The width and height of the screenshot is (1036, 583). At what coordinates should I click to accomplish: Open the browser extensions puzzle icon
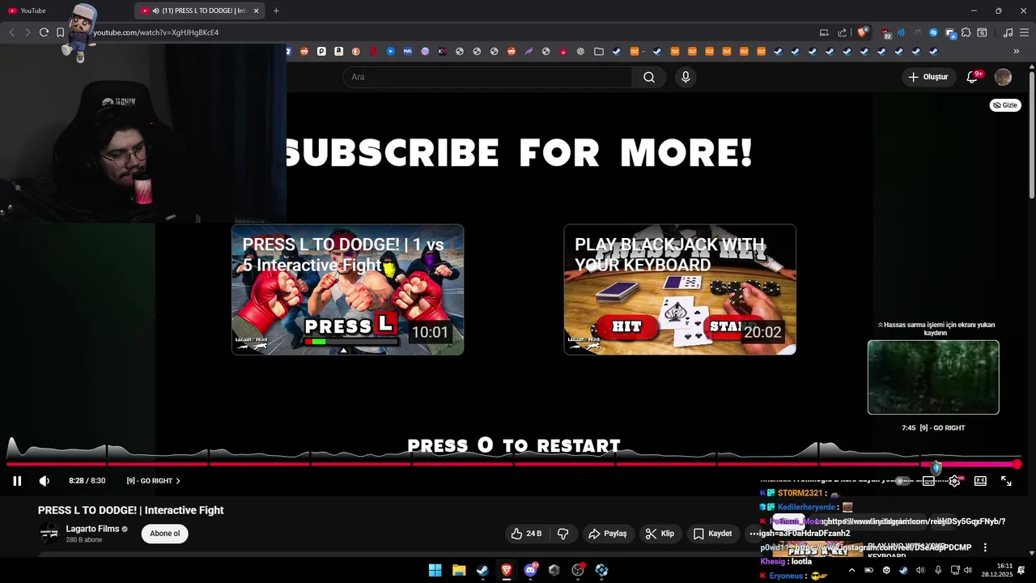pos(966,32)
